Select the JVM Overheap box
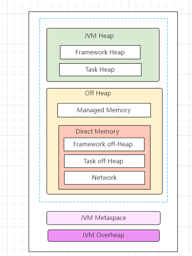Screen dimensions: 192x256 (103, 235)
